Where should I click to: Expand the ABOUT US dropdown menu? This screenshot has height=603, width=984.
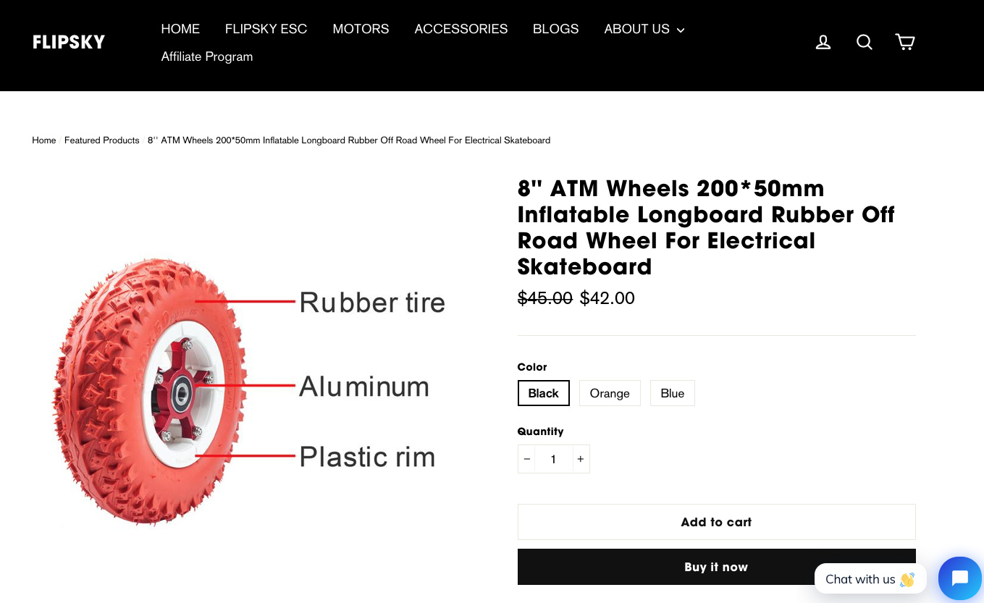coord(644,29)
